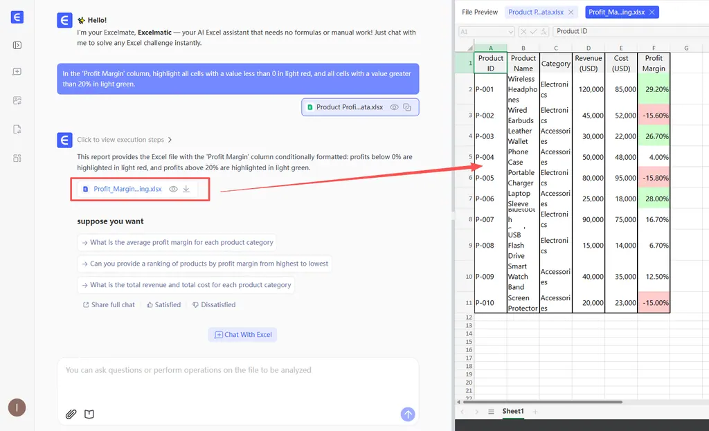Click the Excelmatic logo in the sidebar
Image resolution: width=709 pixels, height=431 pixels.
click(x=17, y=17)
